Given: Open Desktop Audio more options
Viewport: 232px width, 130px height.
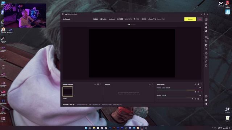Looking at the screenshot, I should pos(201,92).
